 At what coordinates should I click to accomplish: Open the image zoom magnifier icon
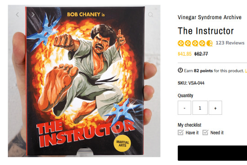[150, 15]
